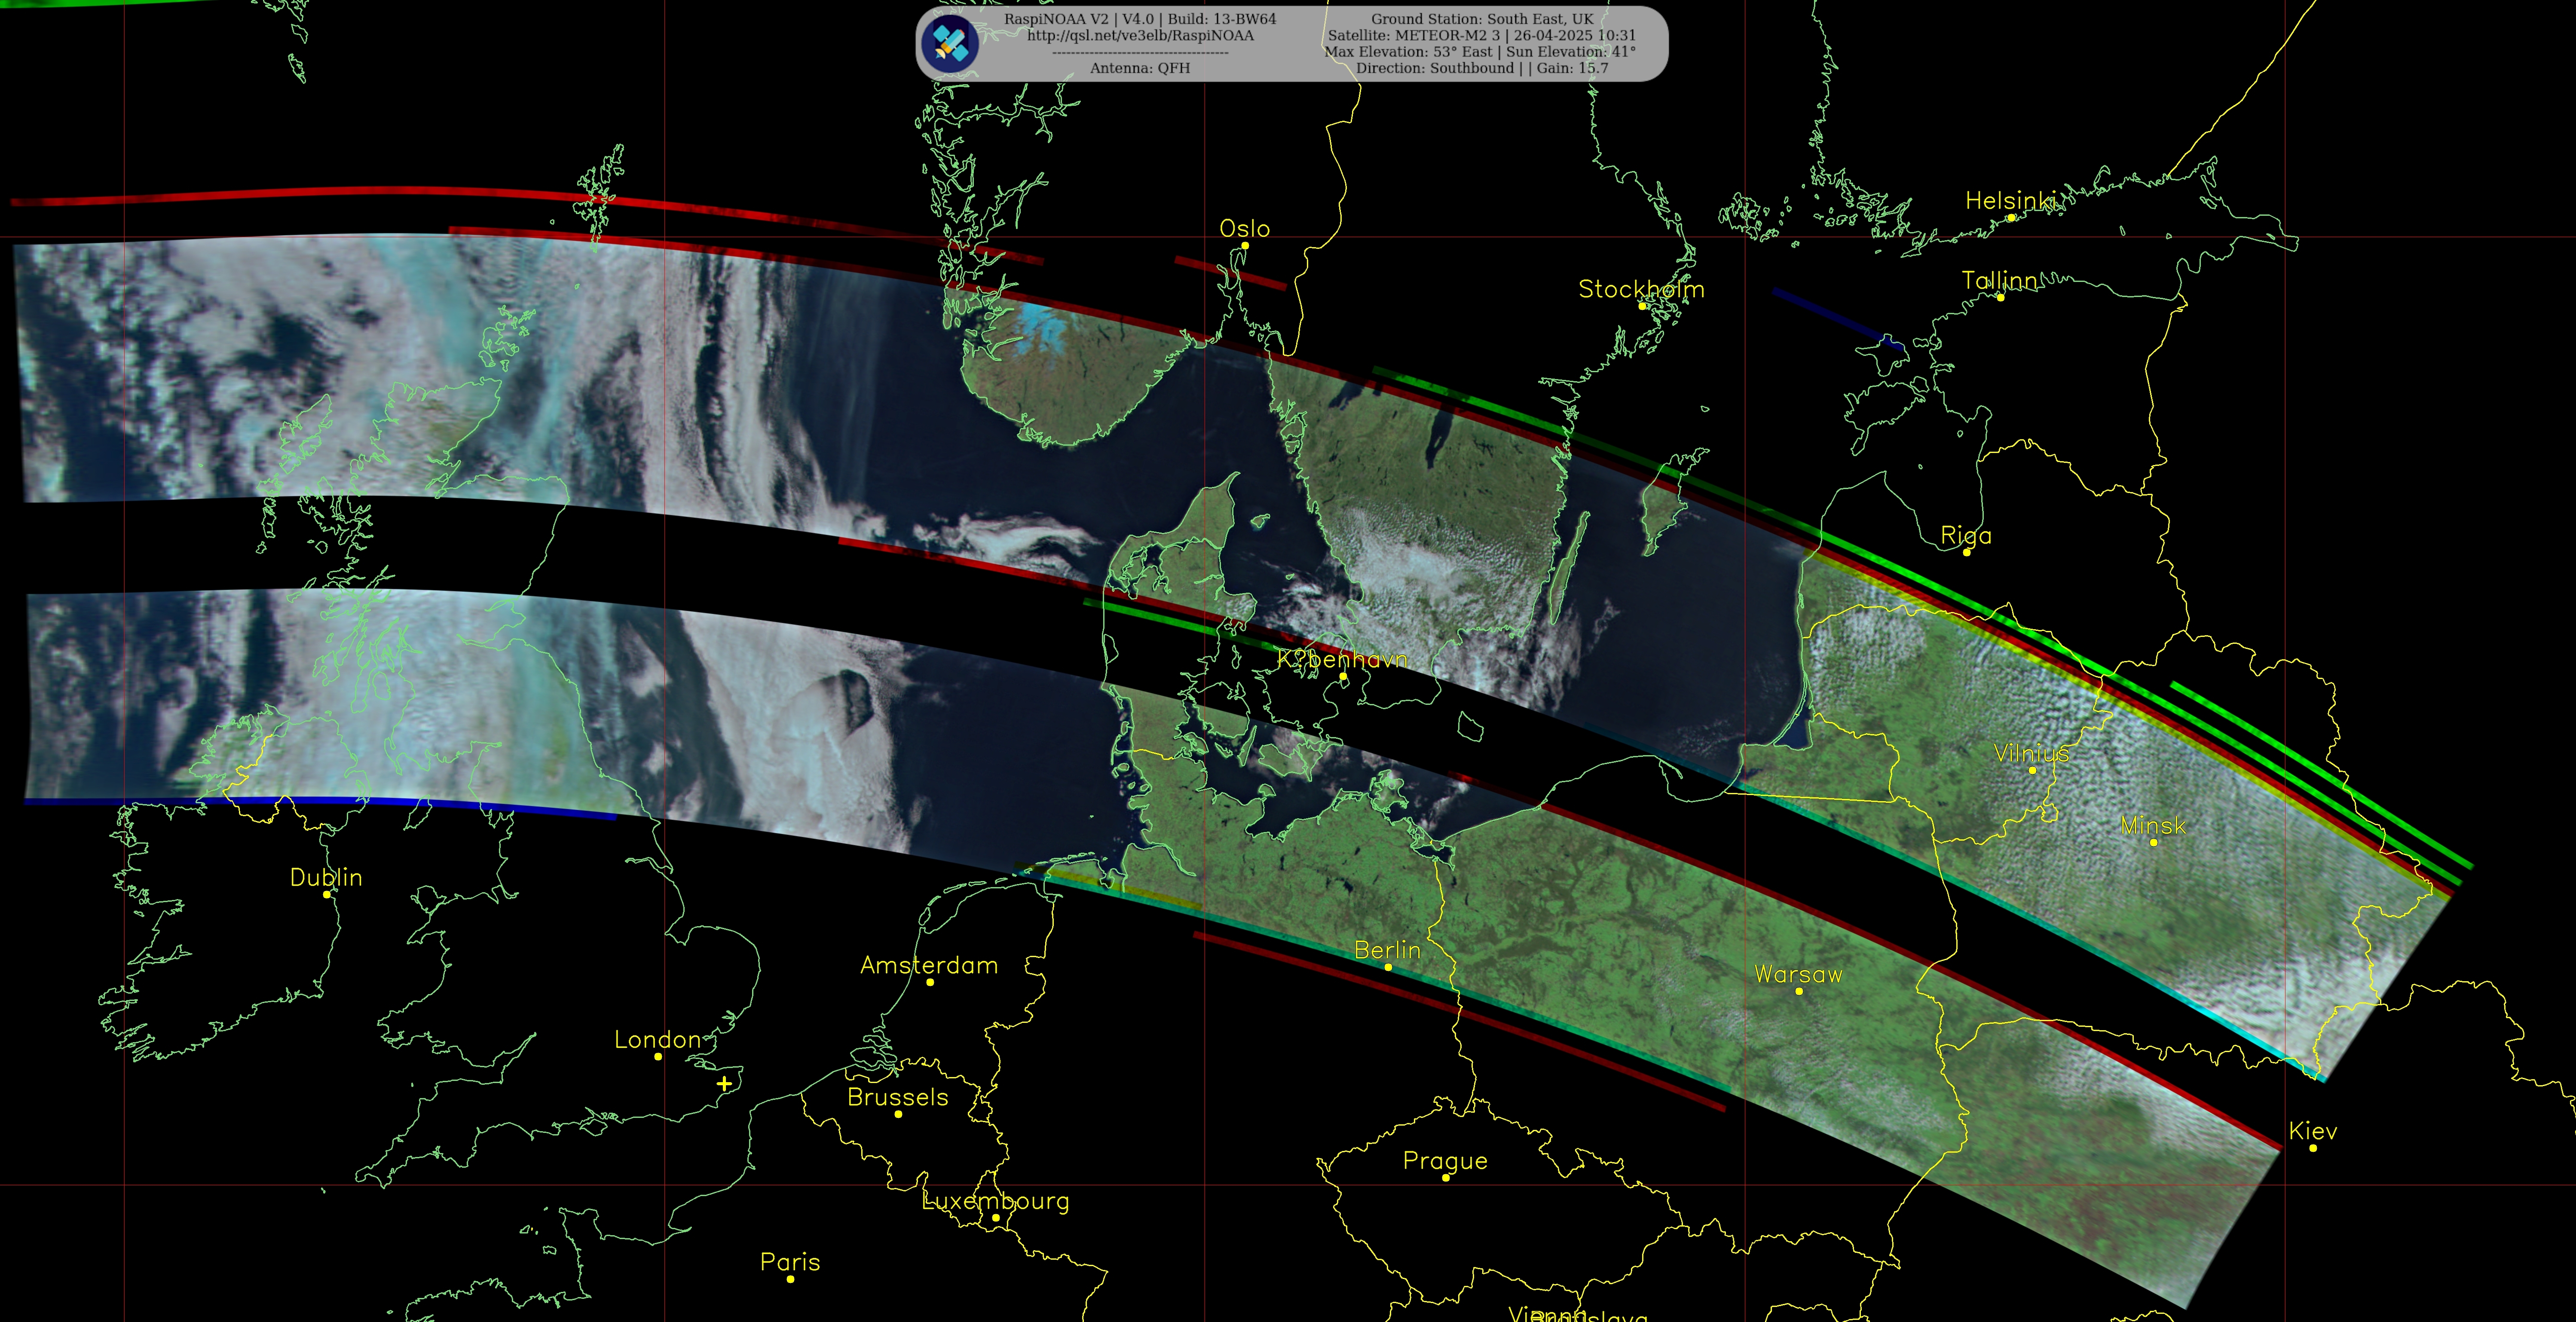Screen dimensions: 2576x1322
Task: Click the Riga city label
Action: 1966,536
